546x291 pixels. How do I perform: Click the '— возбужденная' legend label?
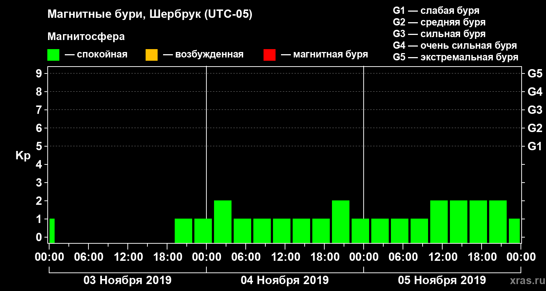point(203,55)
